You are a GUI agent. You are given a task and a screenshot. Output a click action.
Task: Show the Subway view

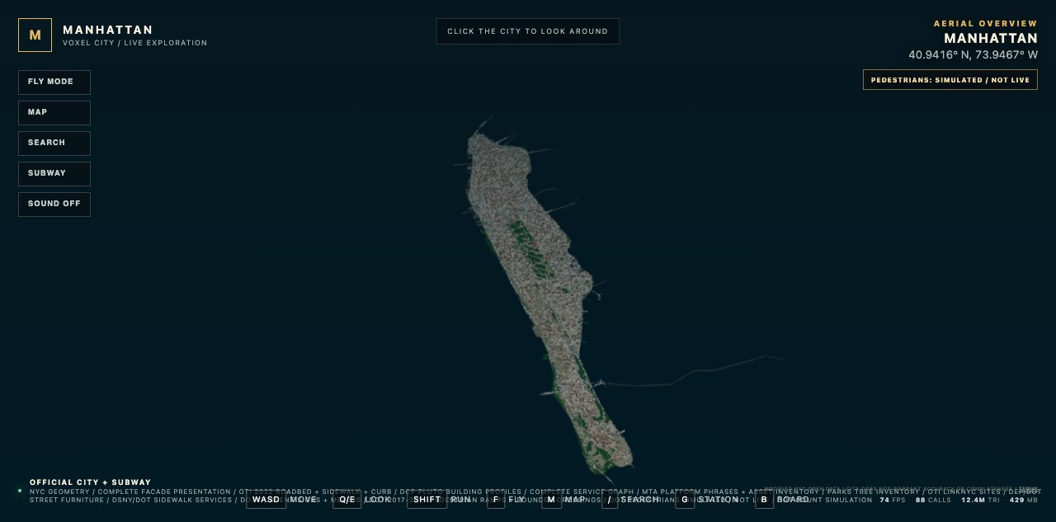tap(54, 174)
